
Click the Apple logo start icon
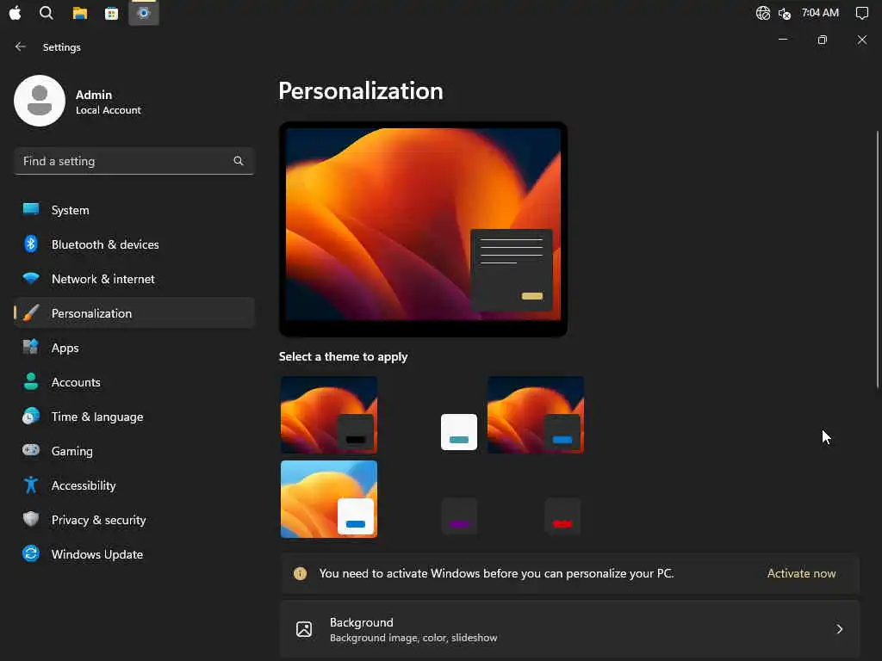click(x=16, y=13)
